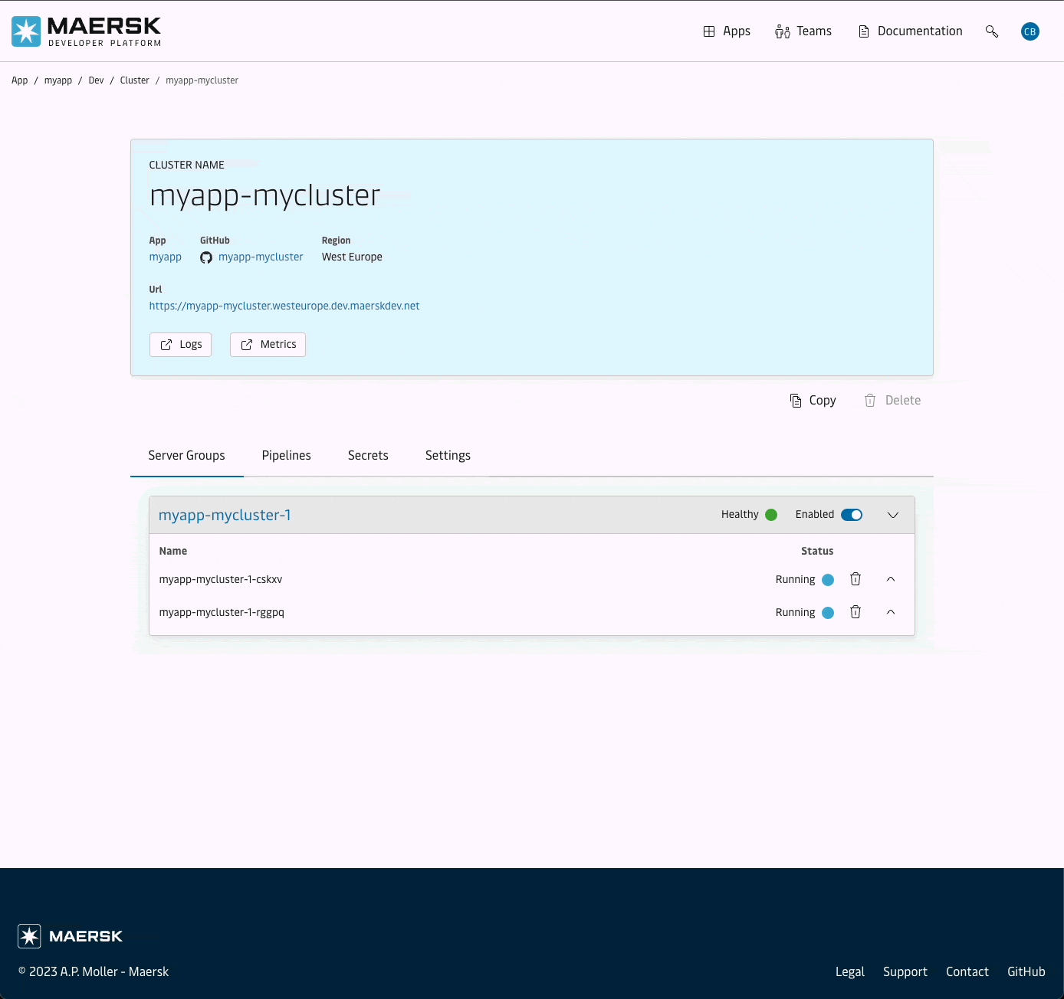This screenshot has height=999, width=1064.
Task: Disable the Enabled toggle for myapp-mycluster-1
Action: pos(852,515)
